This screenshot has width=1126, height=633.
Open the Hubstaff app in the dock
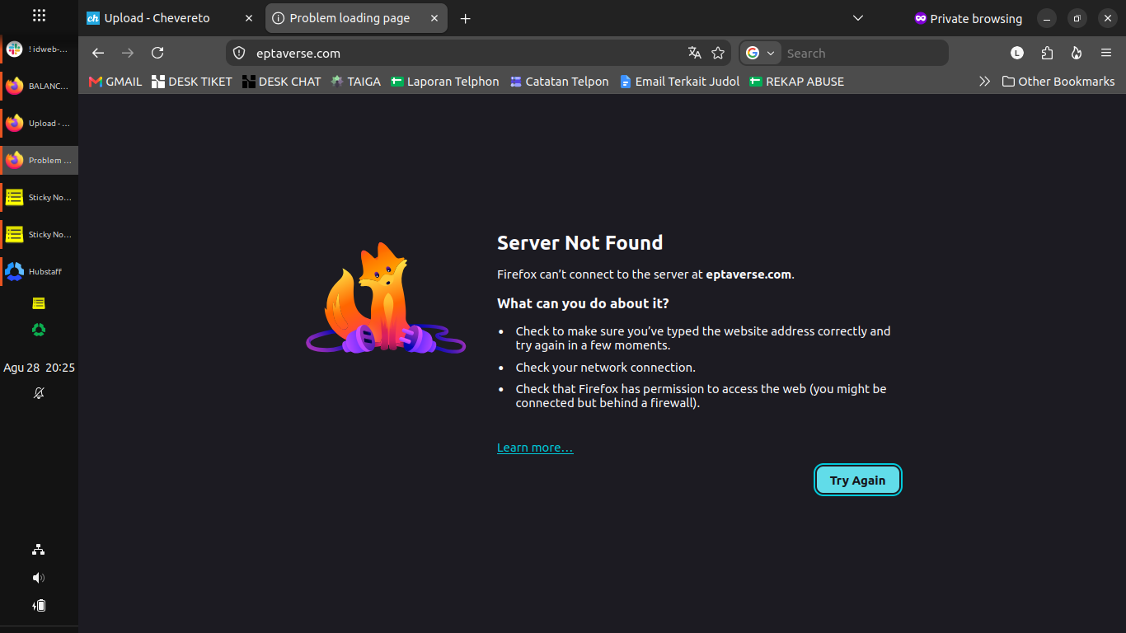point(40,271)
